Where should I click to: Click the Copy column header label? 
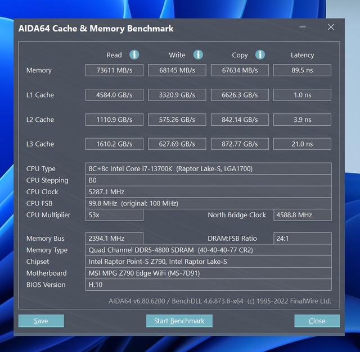tap(240, 55)
